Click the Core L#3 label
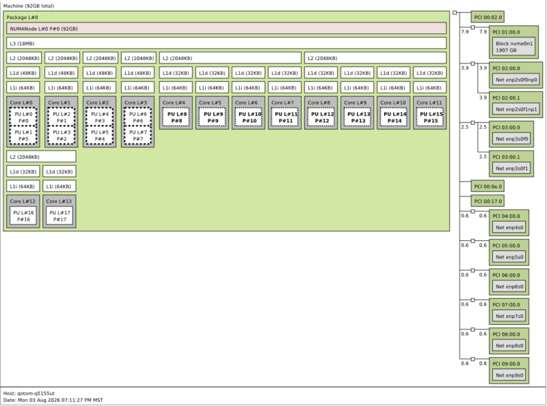 [x=135, y=103]
